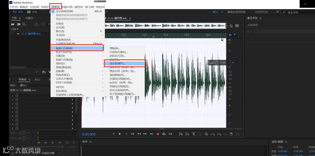The height and width of the screenshot is (156, 315).
Task: Open effect list arrow for slot 9
Action: tap(73, 128)
